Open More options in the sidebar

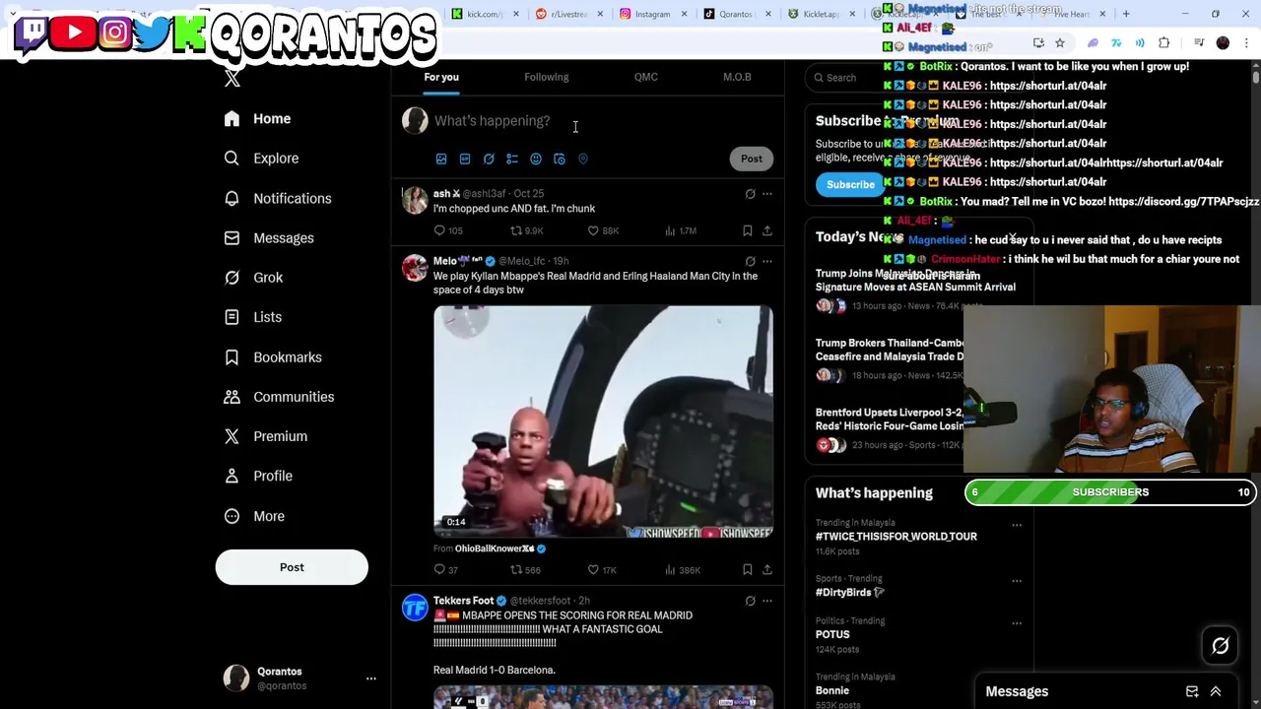pos(254,516)
